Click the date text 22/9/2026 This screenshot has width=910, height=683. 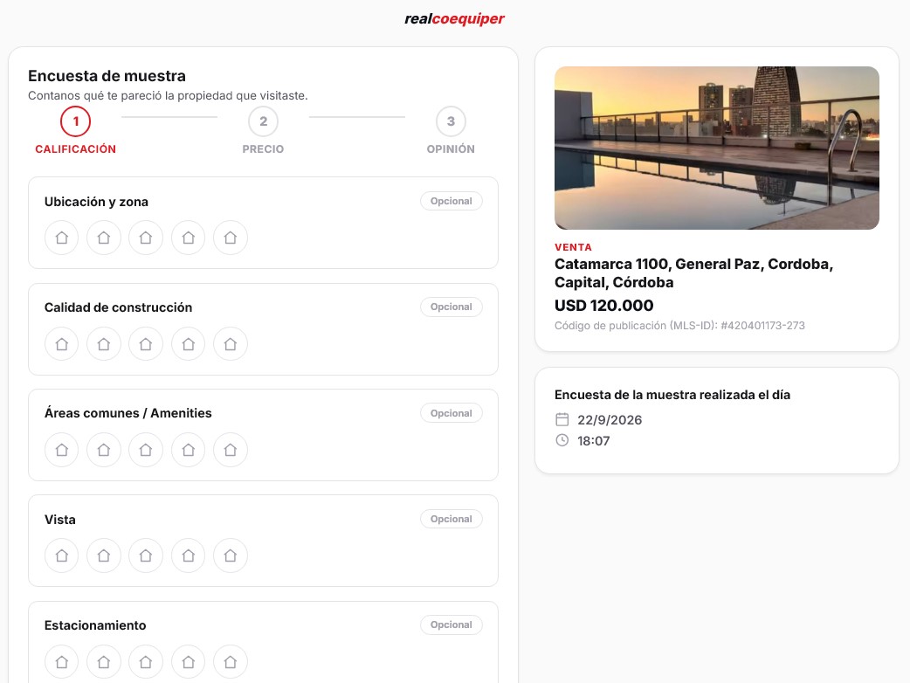pos(610,419)
